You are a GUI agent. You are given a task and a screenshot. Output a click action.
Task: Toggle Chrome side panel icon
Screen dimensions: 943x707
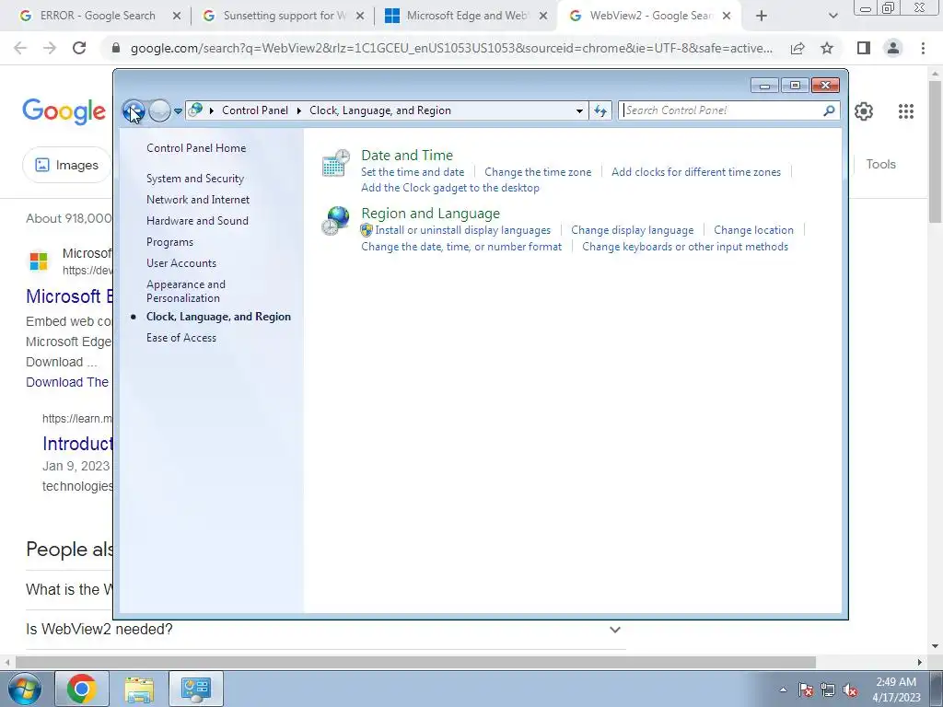tap(864, 48)
